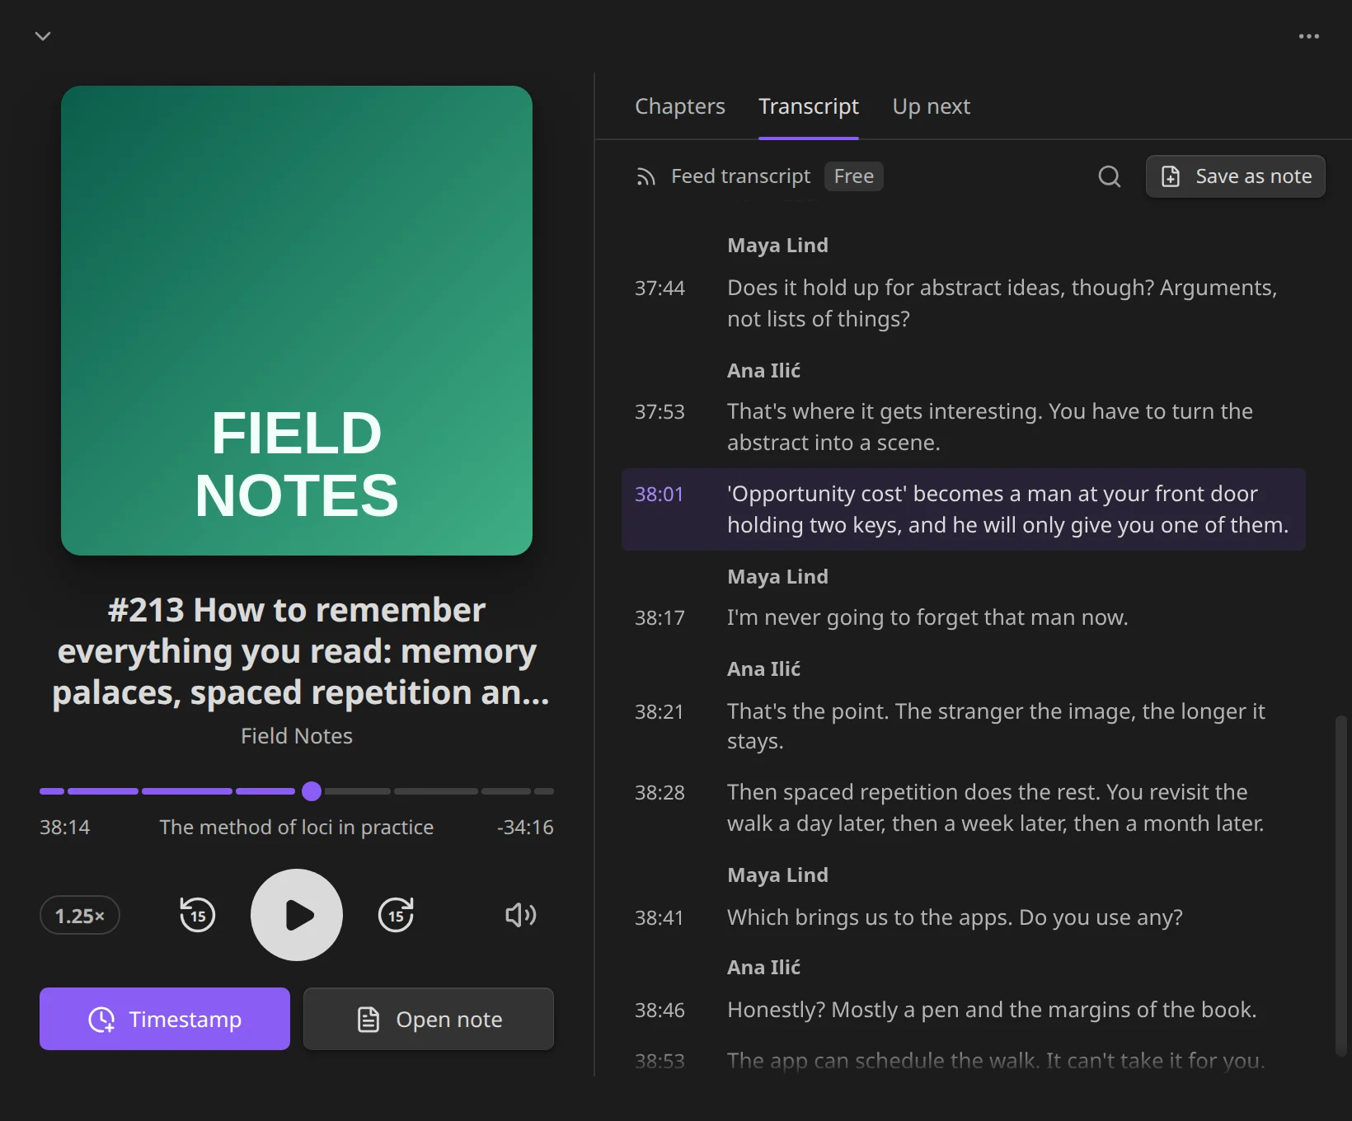
Task: Click the highlighted 38:01 timestamp
Action: [659, 494]
